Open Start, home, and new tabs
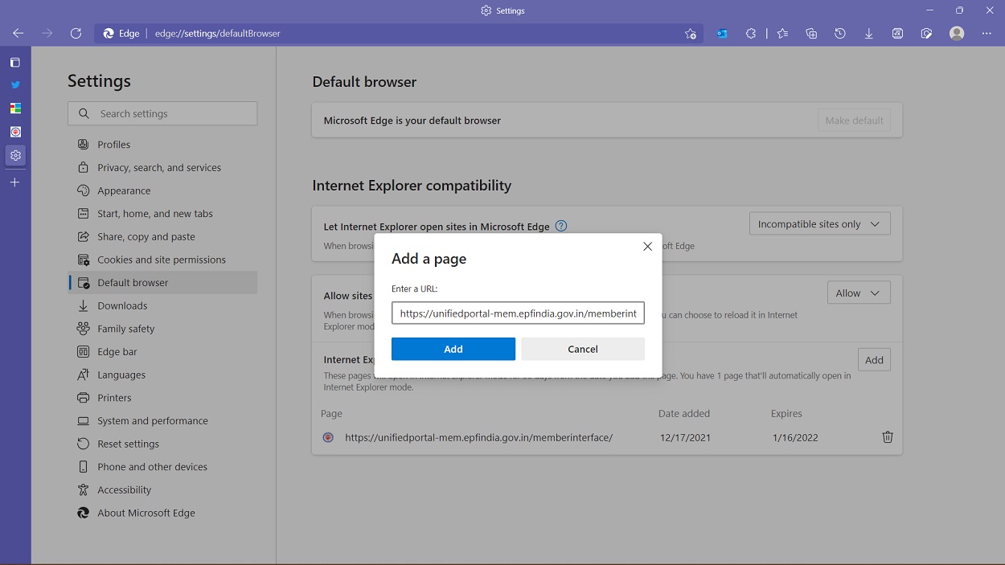This screenshot has height=565, width=1005. pos(162,214)
